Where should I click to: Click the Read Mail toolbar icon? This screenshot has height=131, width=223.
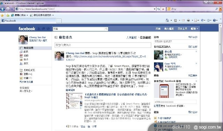tap(183, 20)
